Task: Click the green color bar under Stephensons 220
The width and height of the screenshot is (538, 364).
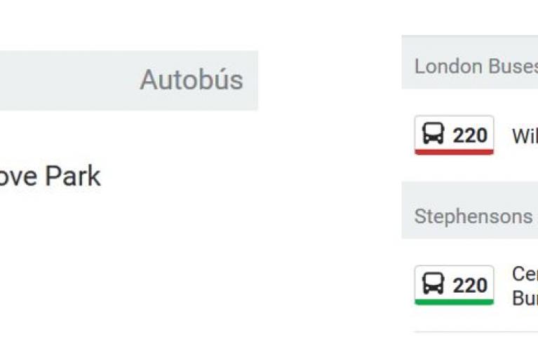Action: [455, 302]
